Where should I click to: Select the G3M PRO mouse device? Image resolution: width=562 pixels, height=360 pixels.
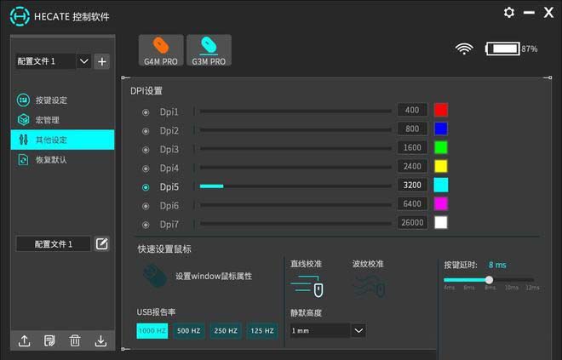[x=209, y=50]
